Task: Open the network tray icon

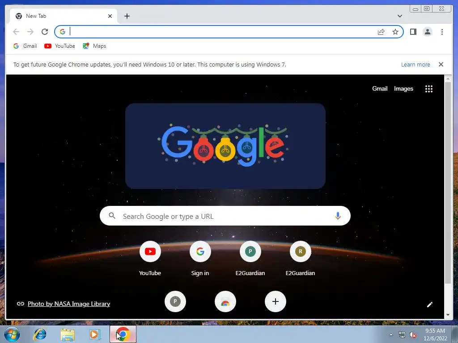Action: tap(402, 335)
